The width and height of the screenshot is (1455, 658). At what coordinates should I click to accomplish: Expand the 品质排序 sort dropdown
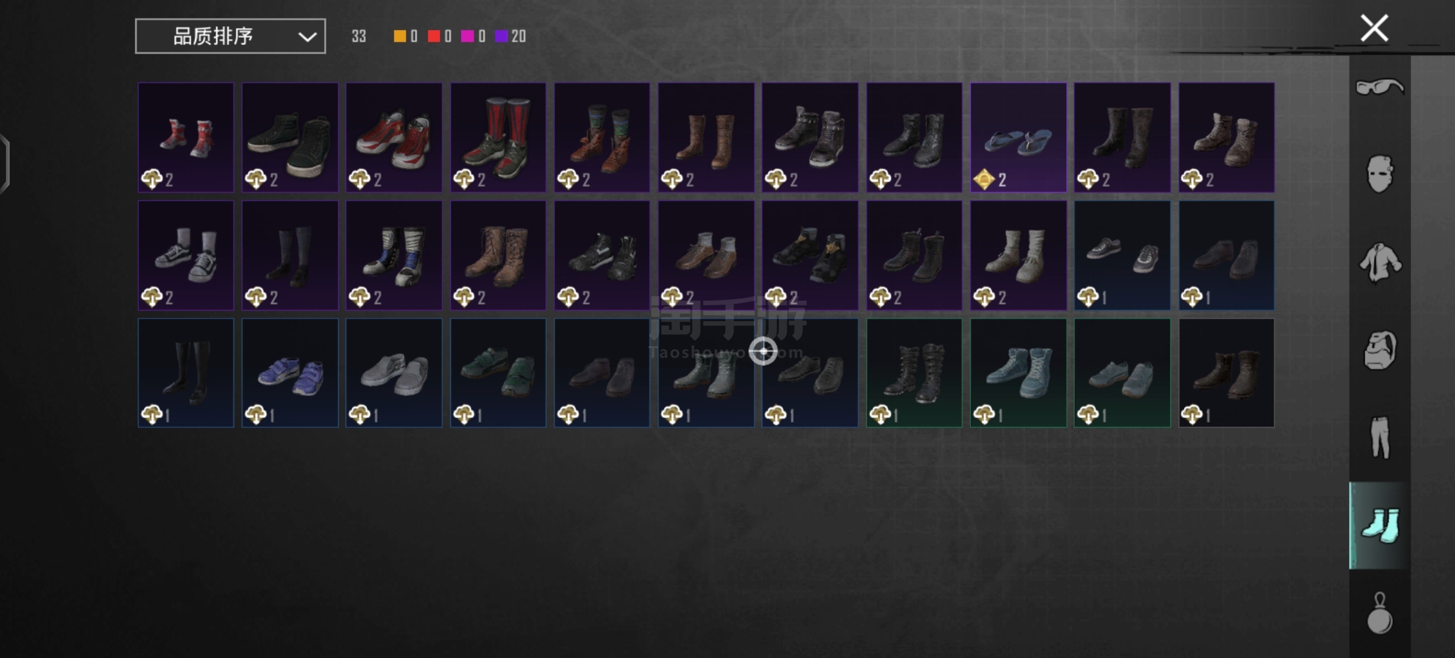click(230, 36)
